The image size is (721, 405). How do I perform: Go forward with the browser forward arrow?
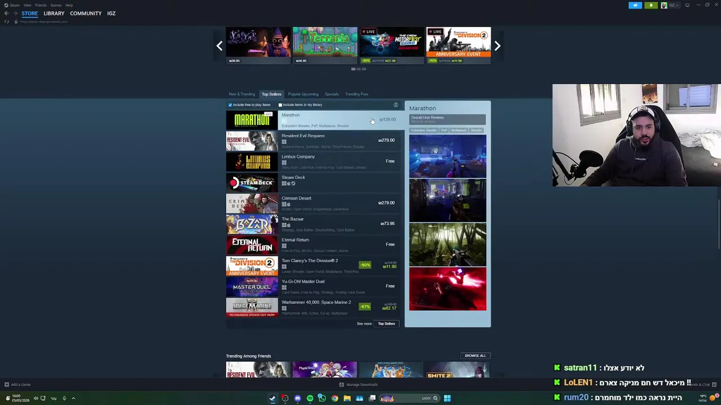(15, 13)
